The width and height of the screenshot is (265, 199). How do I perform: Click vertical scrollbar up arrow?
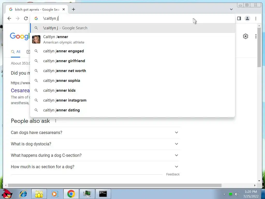(x=259, y=26)
